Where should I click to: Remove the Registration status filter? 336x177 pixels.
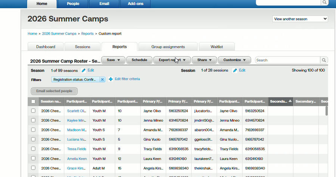pyautogui.click(x=102, y=80)
